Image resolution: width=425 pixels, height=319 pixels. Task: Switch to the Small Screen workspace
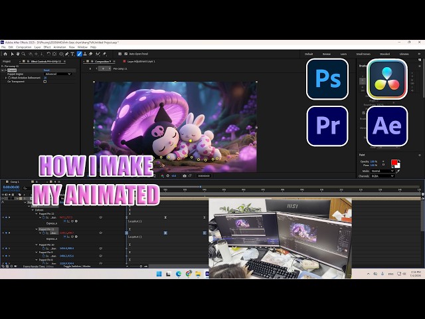(x=363, y=54)
